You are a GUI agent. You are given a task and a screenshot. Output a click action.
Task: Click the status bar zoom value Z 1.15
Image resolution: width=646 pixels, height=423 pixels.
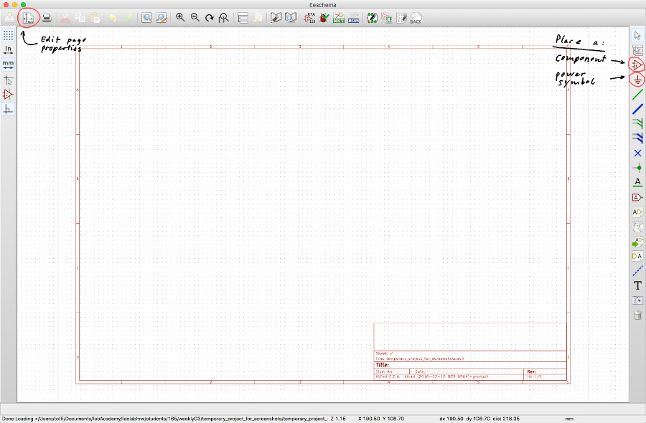tap(338, 419)
